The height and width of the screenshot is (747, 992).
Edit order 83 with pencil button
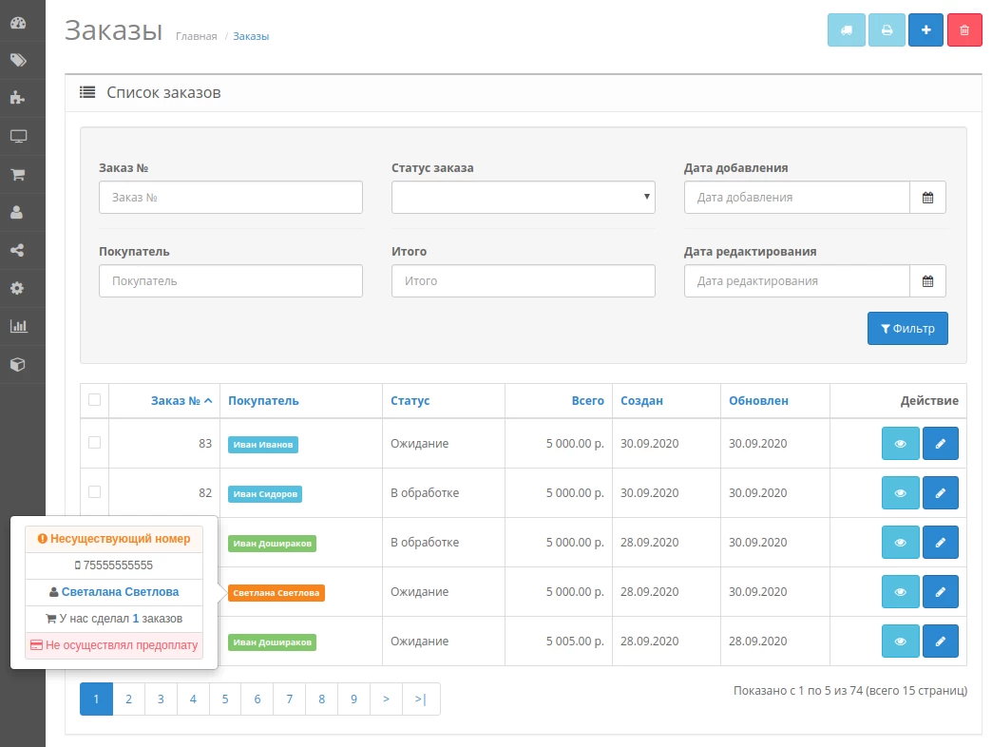pyautogui.click(x=940, y=444)
